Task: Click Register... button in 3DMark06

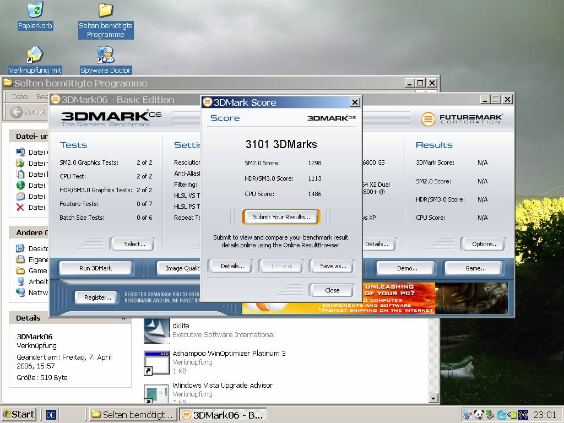Action: coord(97,297)
